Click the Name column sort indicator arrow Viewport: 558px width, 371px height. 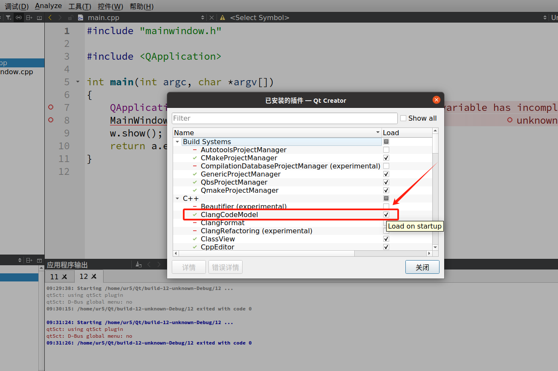point(378,133)
